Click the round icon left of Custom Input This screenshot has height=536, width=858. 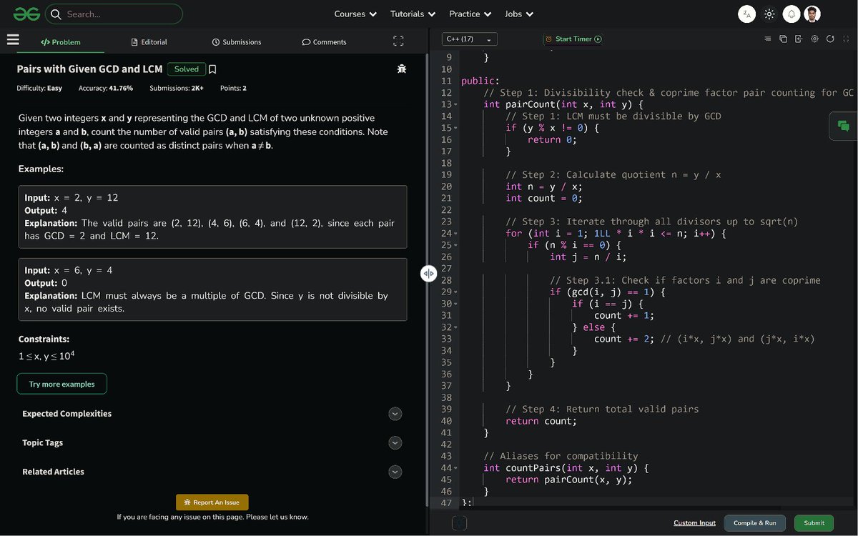click(x=459, y=523)
